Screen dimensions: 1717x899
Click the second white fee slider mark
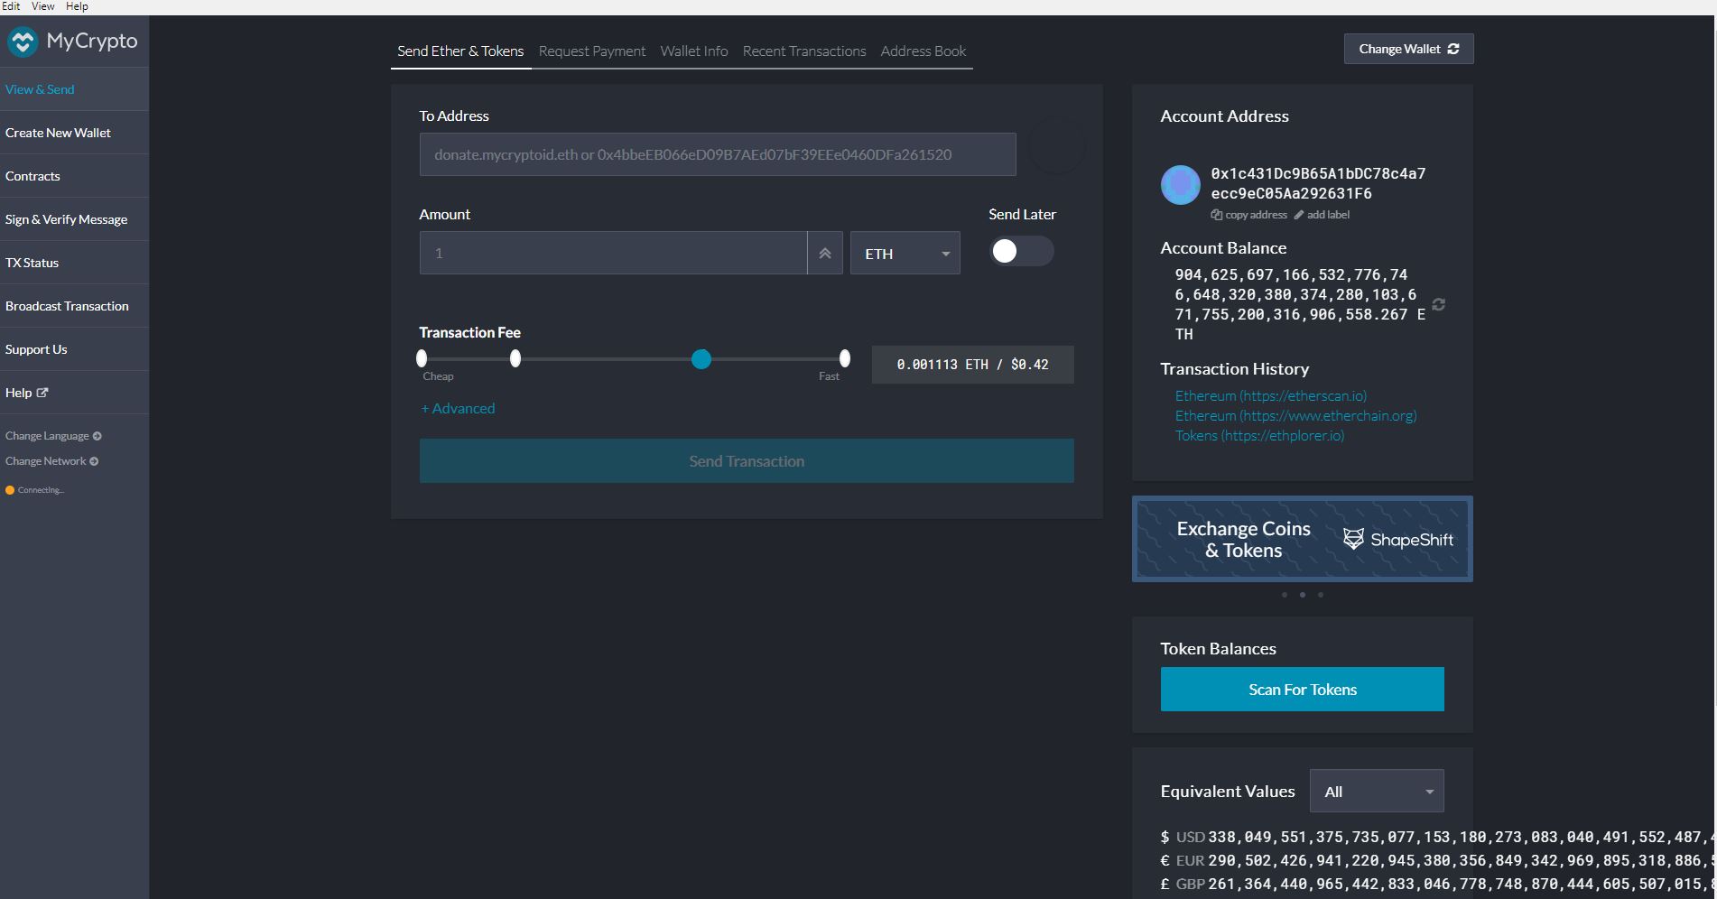coord(515,358)
